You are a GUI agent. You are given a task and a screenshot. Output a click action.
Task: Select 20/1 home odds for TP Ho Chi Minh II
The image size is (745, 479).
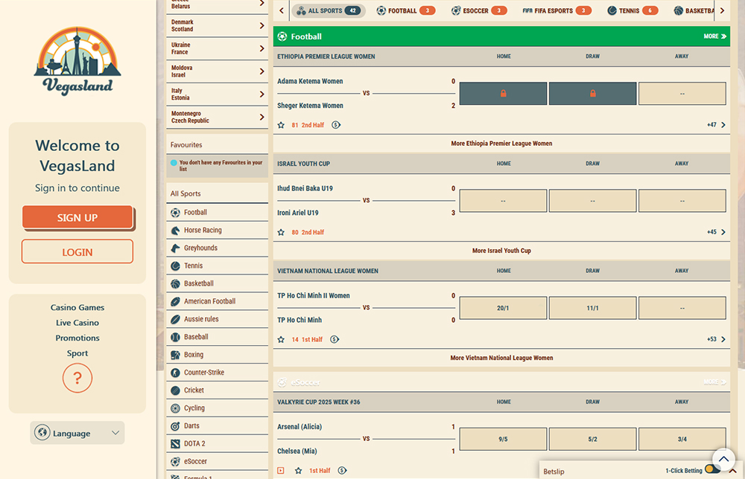tap(503, 308)
